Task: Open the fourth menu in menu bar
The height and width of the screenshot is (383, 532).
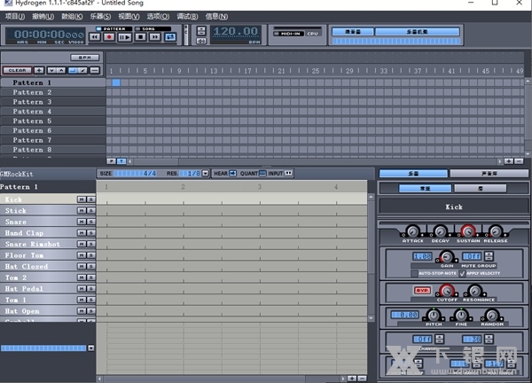Action: coord(99,16)
